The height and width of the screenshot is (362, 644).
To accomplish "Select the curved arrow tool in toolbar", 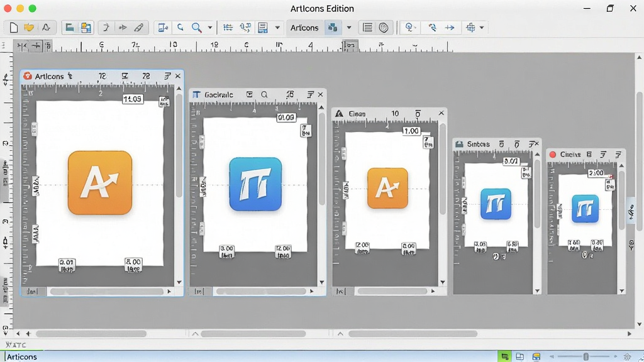I will (106, 28).
